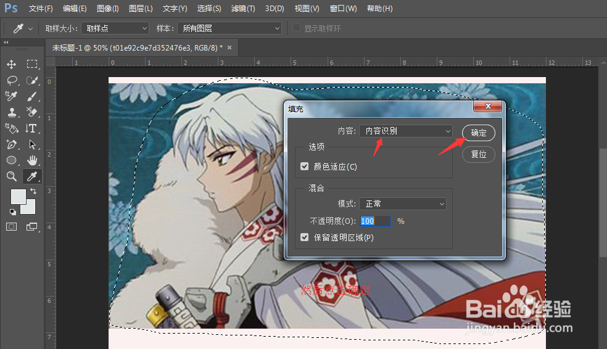The image size is (607, 349).
Task: Open the 内容 dropdown showing 内容识别
Action: [406, 131]
